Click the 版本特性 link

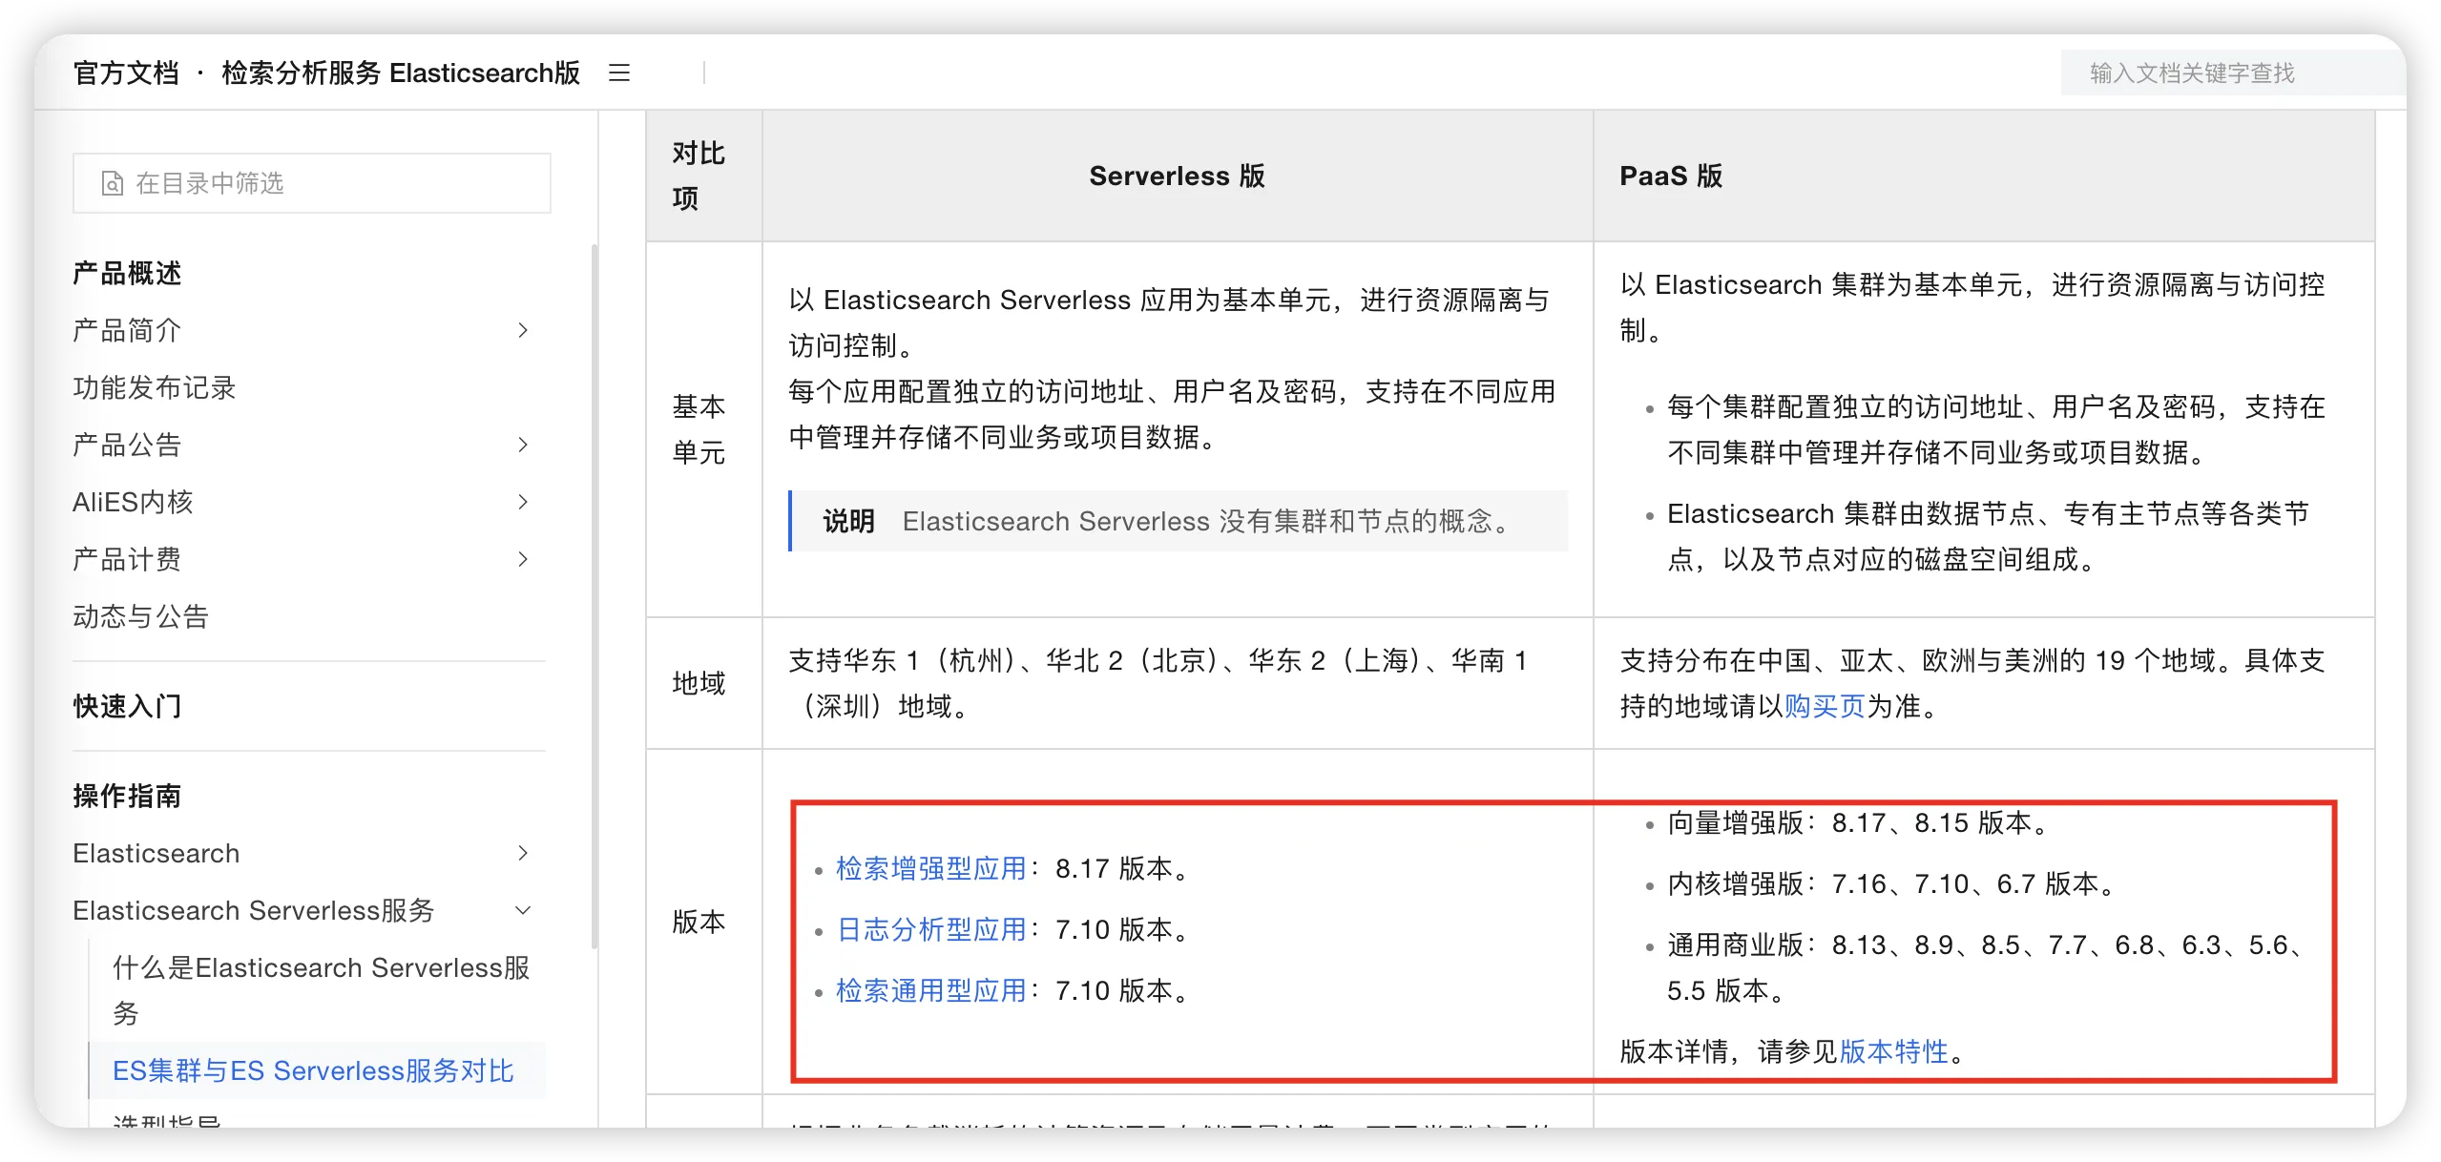tap(1893, 1051)
